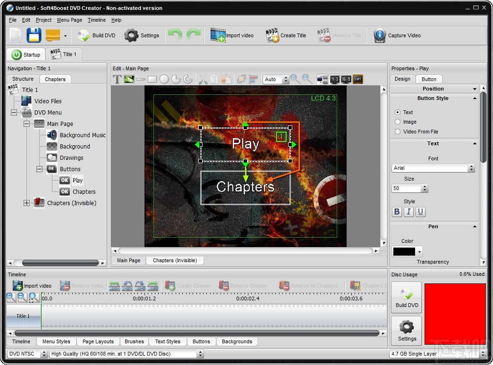Click Import video in the Timeline toolbar
Screen dimensions: 493x365
tap(32, 285)
